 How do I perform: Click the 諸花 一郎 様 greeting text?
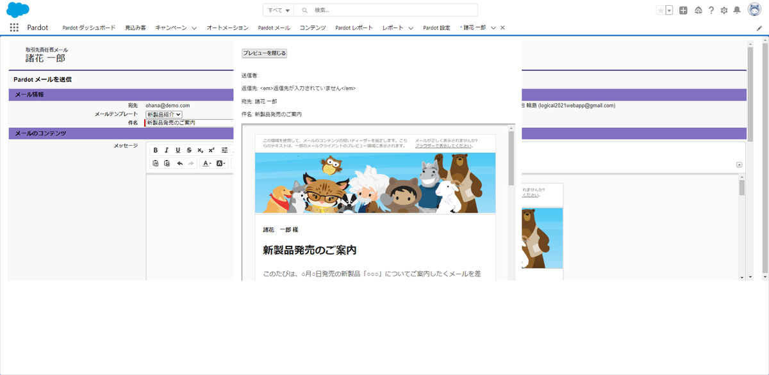(x=281, y=229)
